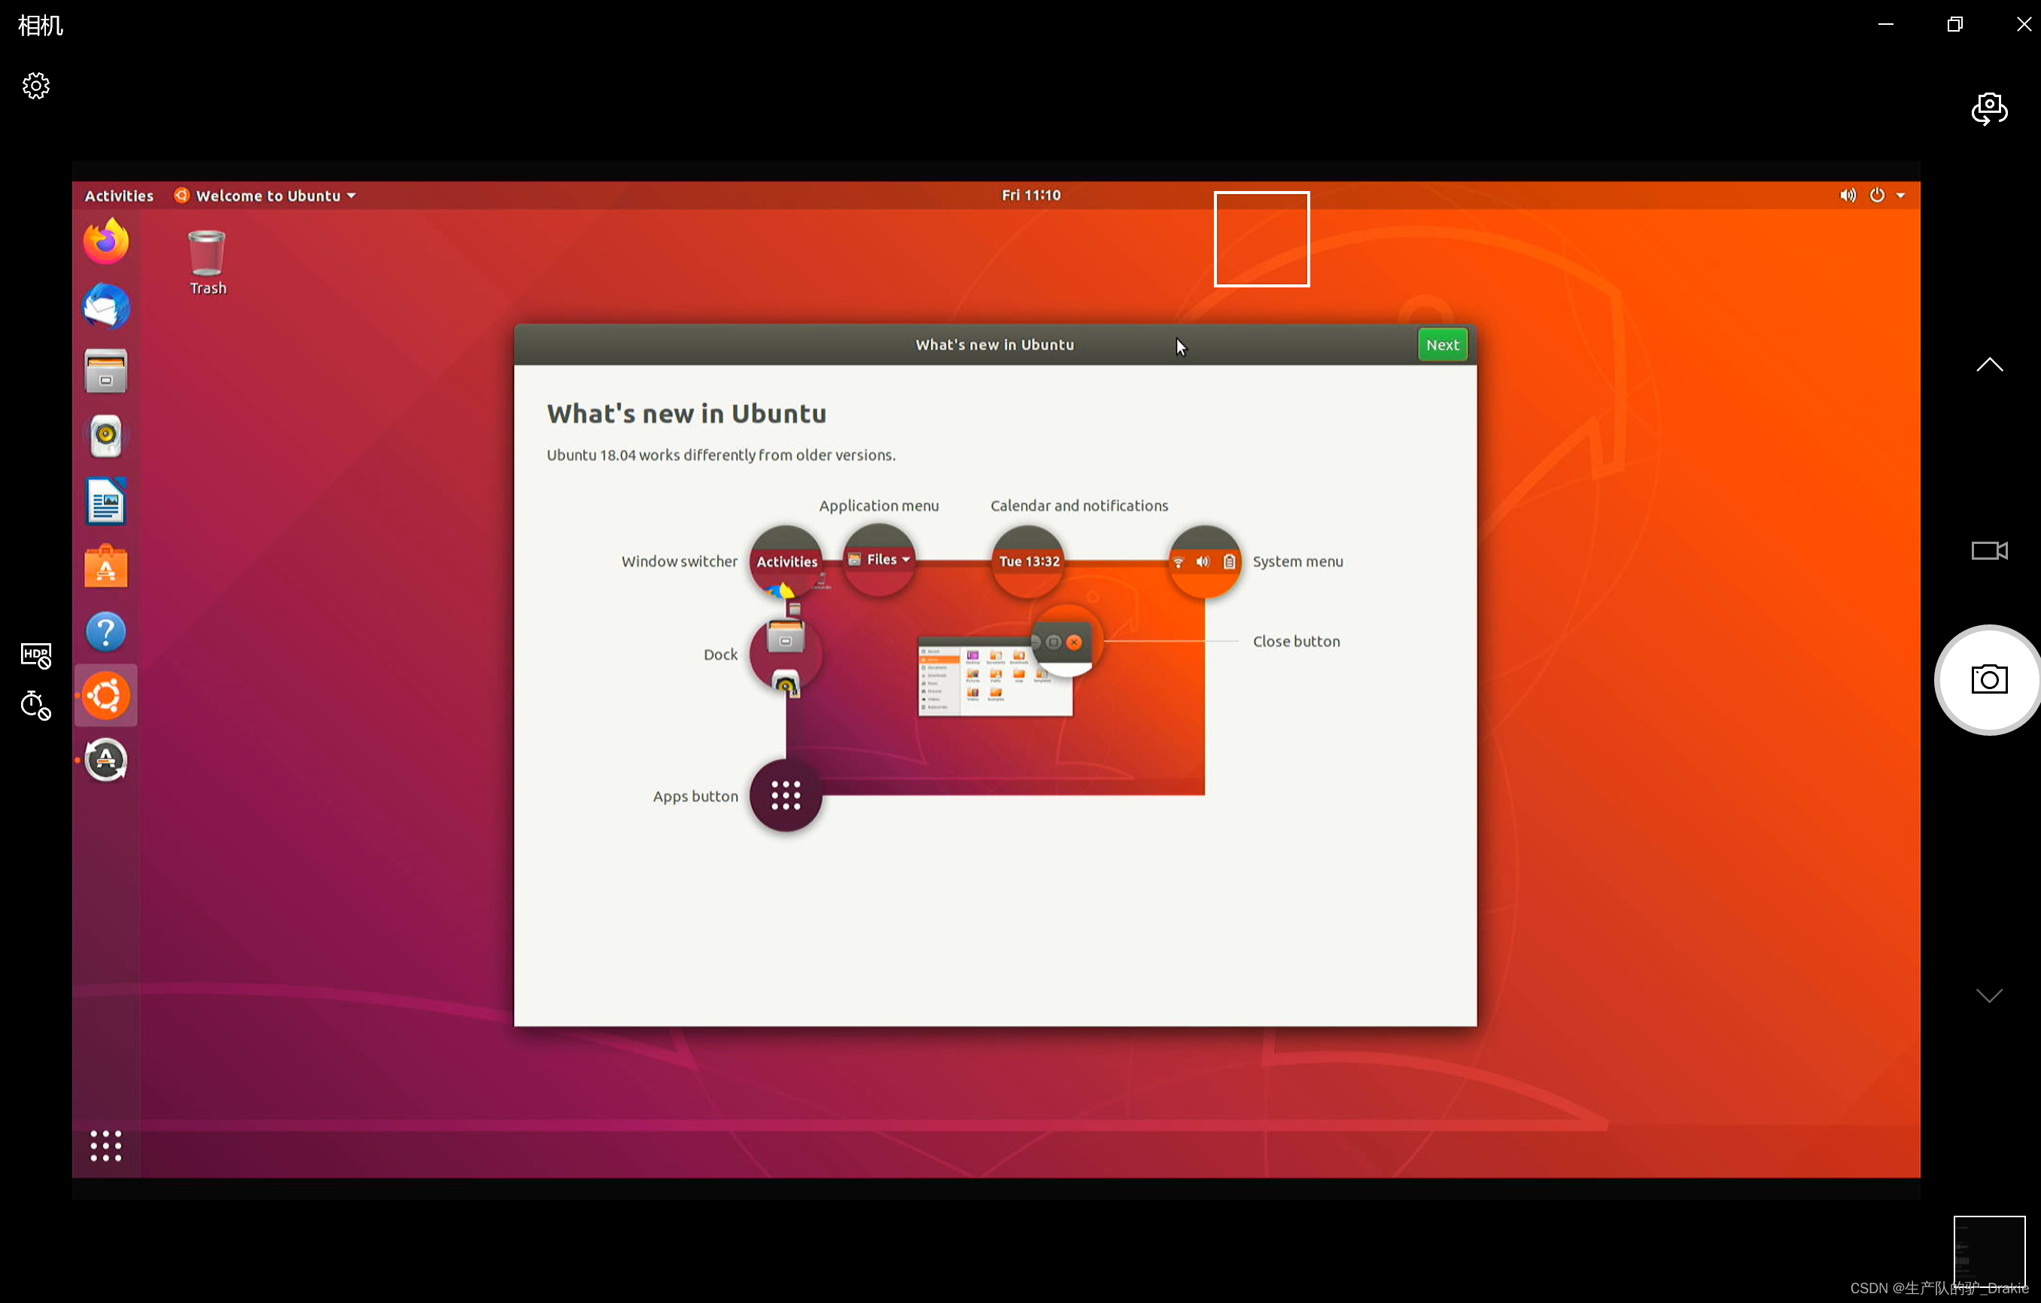Click the Ubuntu volume icon in top bar
The height and width of the screenshot is (1303, 2041).
[x=1848, y=196]
